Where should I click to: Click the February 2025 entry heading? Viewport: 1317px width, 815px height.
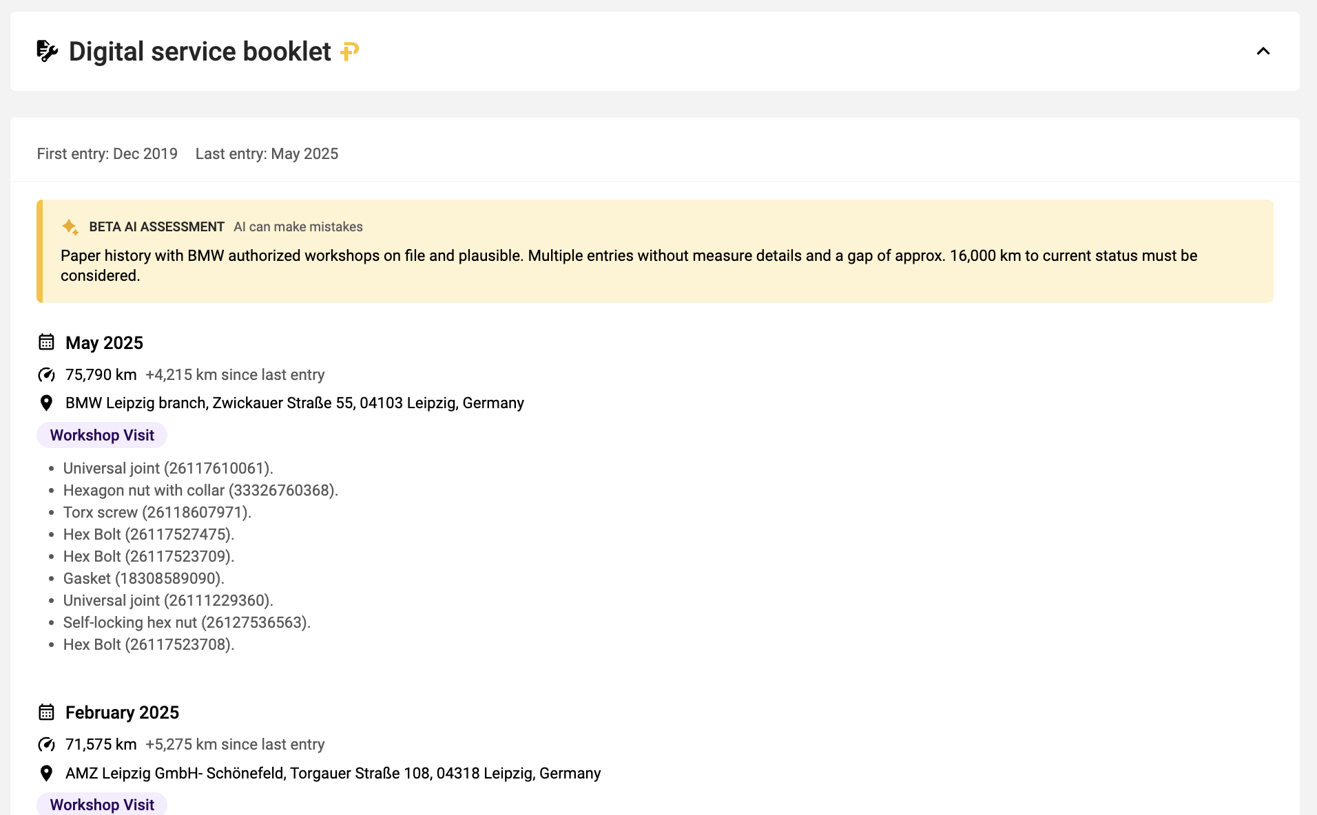point(122,712)
